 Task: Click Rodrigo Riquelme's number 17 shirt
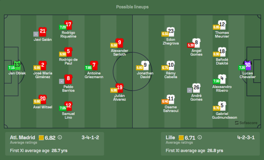click(x=68, y=25)
